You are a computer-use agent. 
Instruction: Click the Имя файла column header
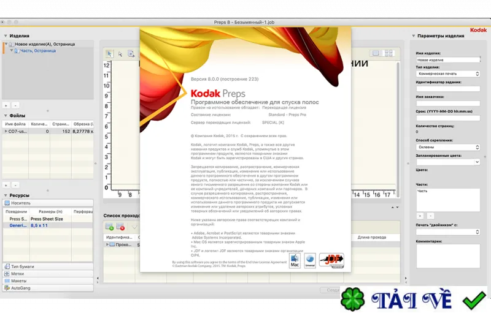[x=15, y=124]
